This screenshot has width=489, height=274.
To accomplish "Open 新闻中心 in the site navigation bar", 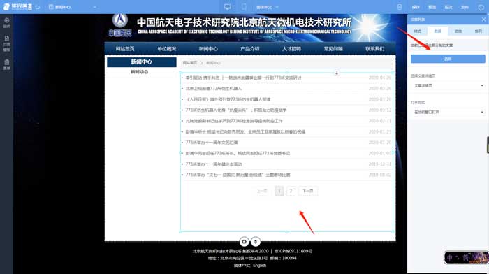I will click(x=208, y=49).
